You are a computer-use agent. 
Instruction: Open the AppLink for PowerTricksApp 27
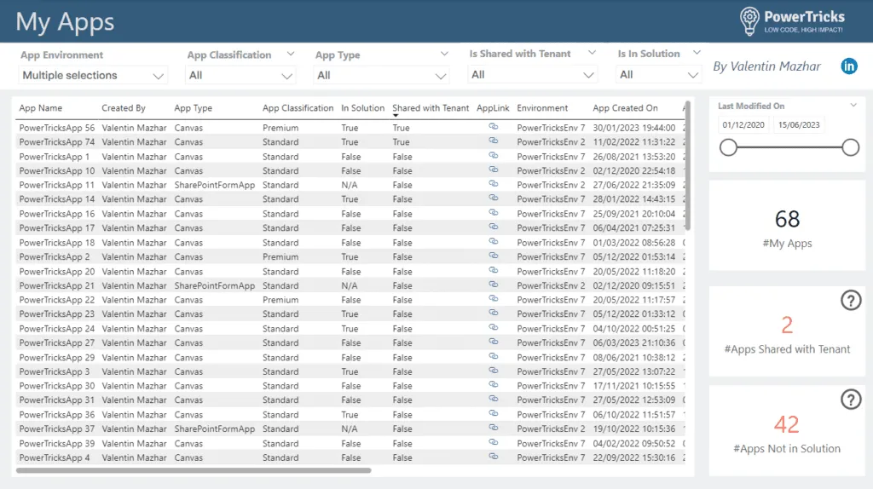(x=494, y=342)
